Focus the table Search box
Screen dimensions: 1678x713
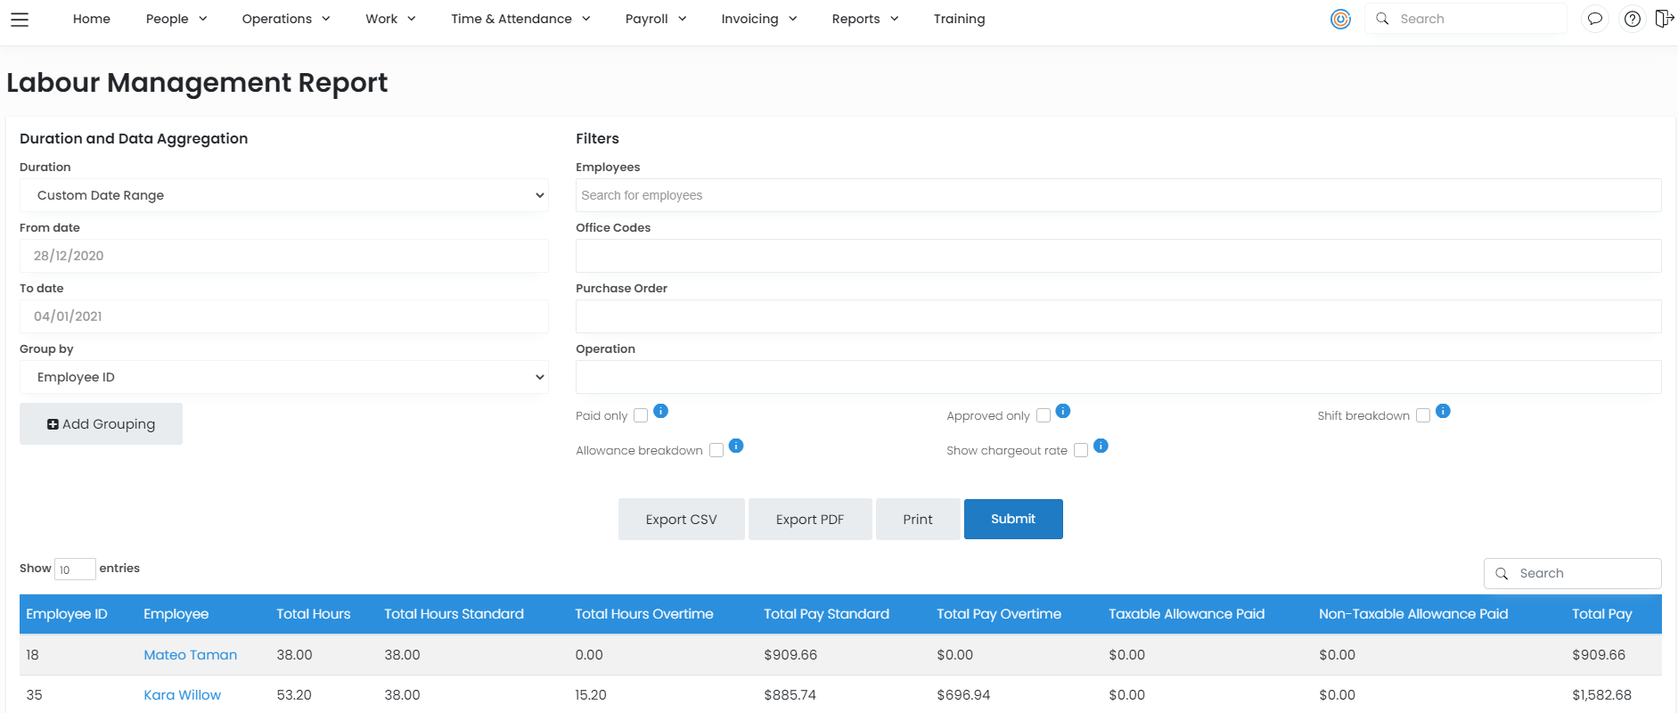coord(1573,574)
